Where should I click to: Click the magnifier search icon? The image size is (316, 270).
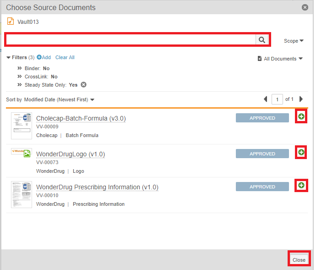click(262, 40)
